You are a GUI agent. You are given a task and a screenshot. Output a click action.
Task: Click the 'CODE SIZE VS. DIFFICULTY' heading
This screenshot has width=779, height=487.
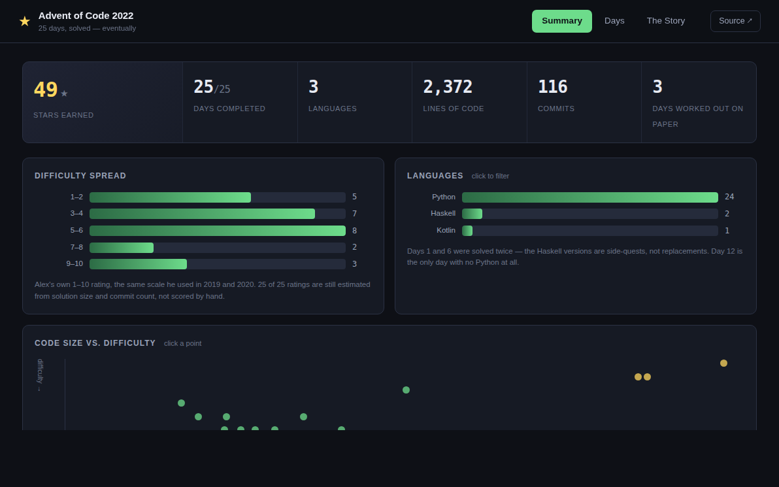point(95,343)
